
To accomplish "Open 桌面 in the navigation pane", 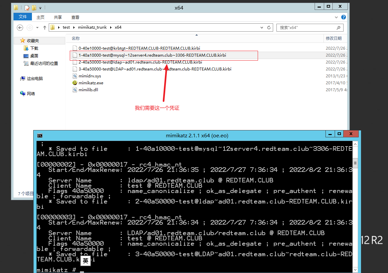I will 34,56.
